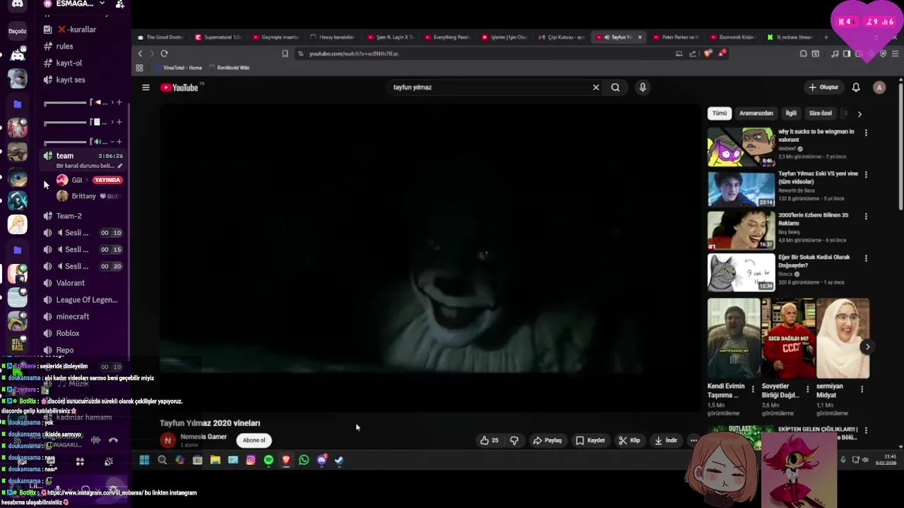The height and width of the screenshot is (508, 904).
Task: Expand ESMAGA server name dropdown
Action: click(102, 4)
